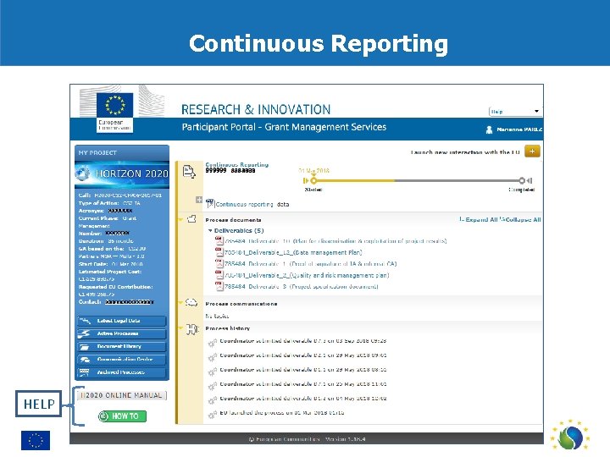Screen dimensions: 610x457
Task: Click the yellow progress portion of timeline
Action: click(x=356, y=180)
